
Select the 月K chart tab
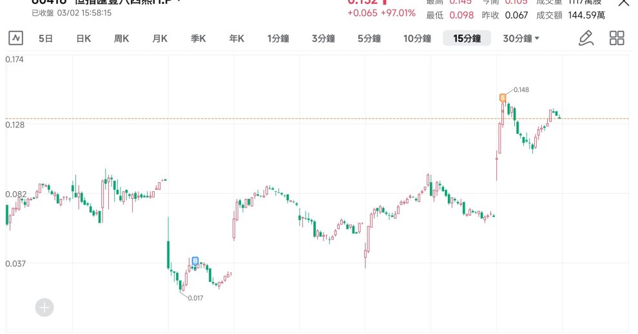160,39
